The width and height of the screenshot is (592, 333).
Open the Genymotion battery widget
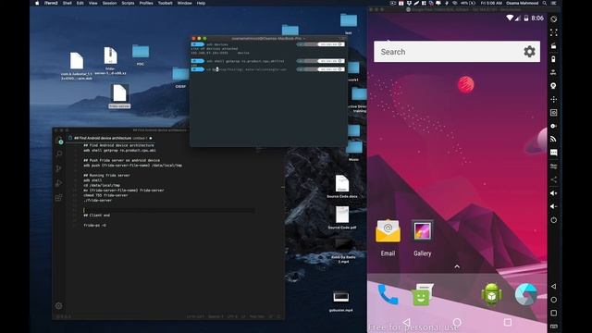coord(553,59)
